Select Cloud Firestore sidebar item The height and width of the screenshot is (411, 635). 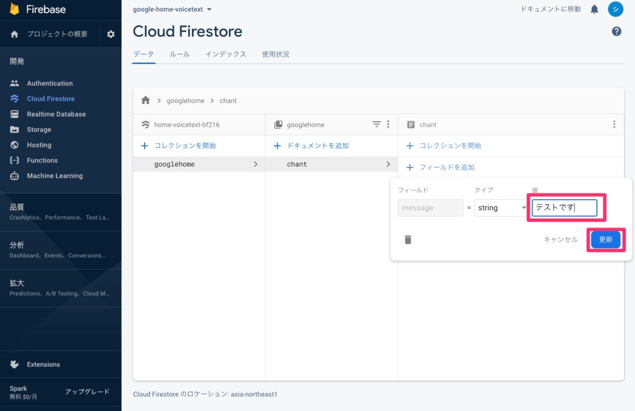[x=50, y=99]
